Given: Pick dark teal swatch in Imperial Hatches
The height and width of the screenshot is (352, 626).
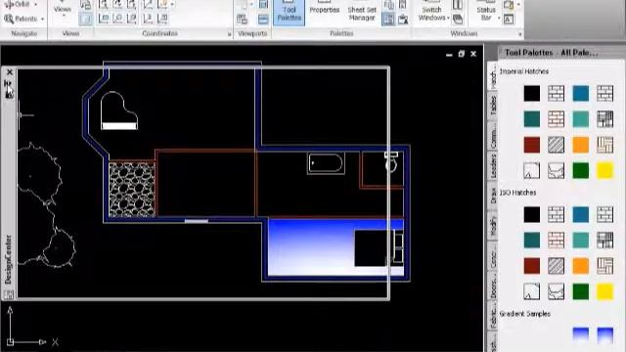Looking at the screenshot, I should tap(531, 119).
